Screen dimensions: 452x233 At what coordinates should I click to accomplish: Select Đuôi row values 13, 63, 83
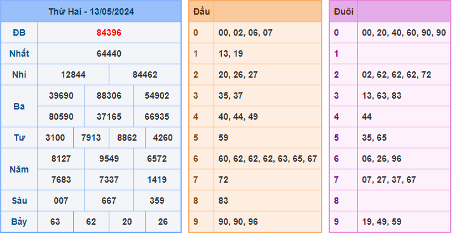381,95
